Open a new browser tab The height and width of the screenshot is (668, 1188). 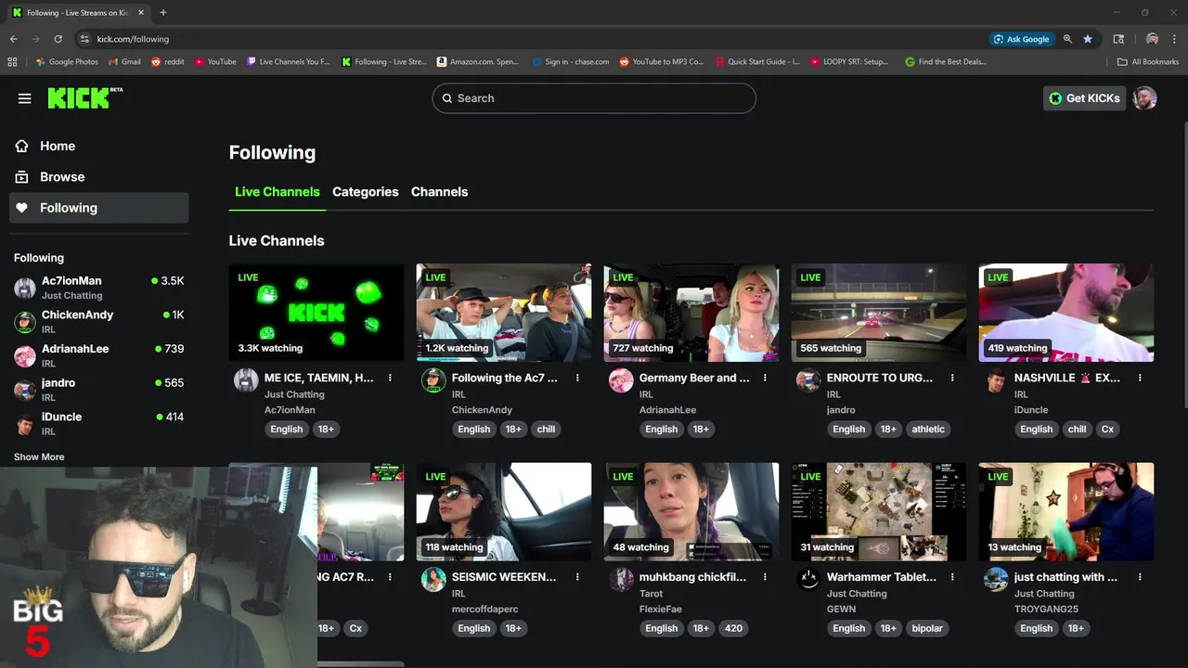[x=162, y=13]
